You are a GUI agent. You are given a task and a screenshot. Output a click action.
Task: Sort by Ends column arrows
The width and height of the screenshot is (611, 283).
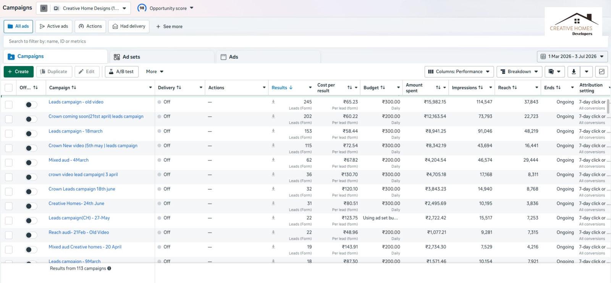tap(558, 88)
